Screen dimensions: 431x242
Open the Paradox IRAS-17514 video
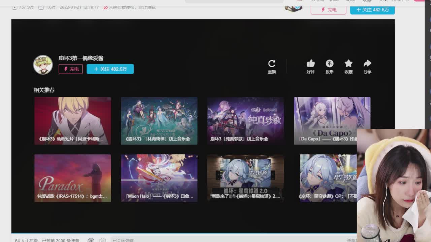[73, 178]
